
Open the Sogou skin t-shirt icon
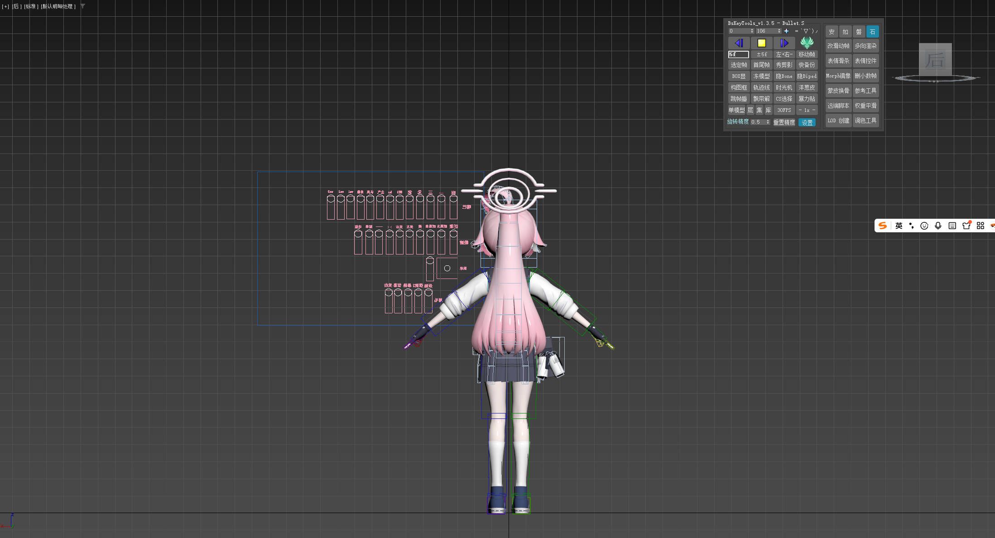pos(966,226)
